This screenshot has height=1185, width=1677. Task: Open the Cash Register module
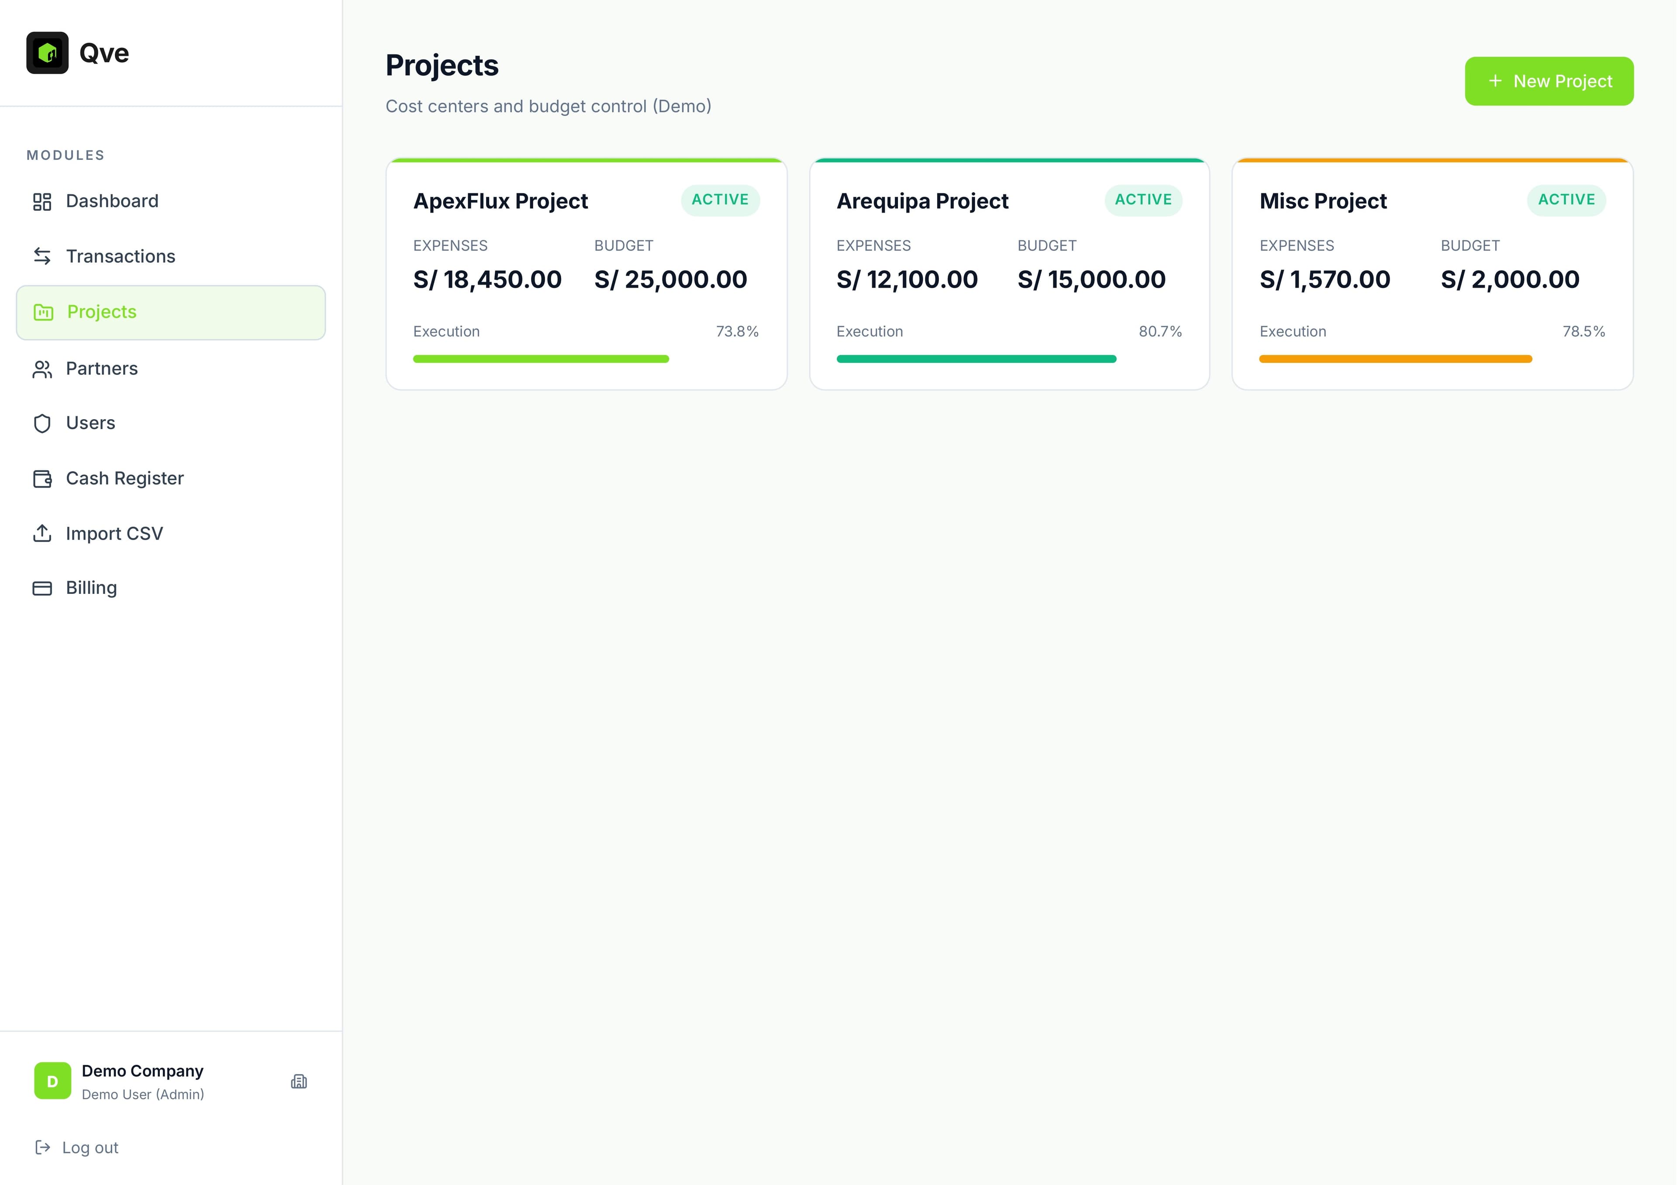(124, 478)
